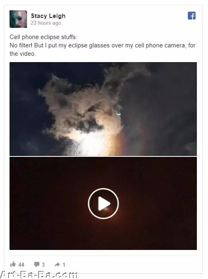Select the "Cell phone eclipse stuffs" text
Screen dimensions: 208x279
44,37
